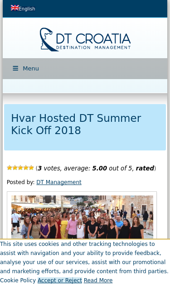Click Accept or Reject cookies link

pyautogui.click(x=60, y=280)
